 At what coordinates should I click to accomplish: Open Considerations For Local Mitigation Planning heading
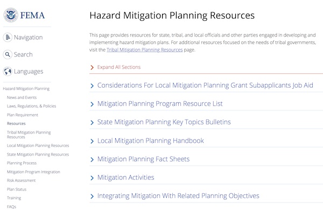coord(205,85)
